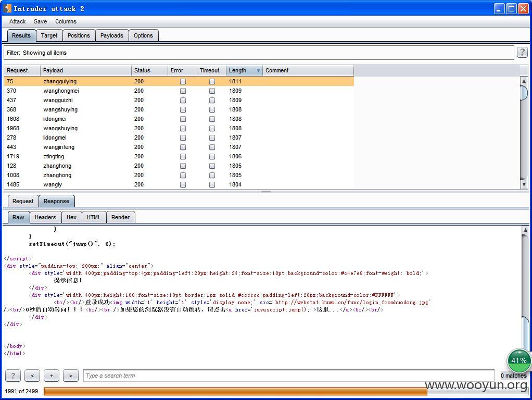Open the Save menu

click(x=41, y=21)
